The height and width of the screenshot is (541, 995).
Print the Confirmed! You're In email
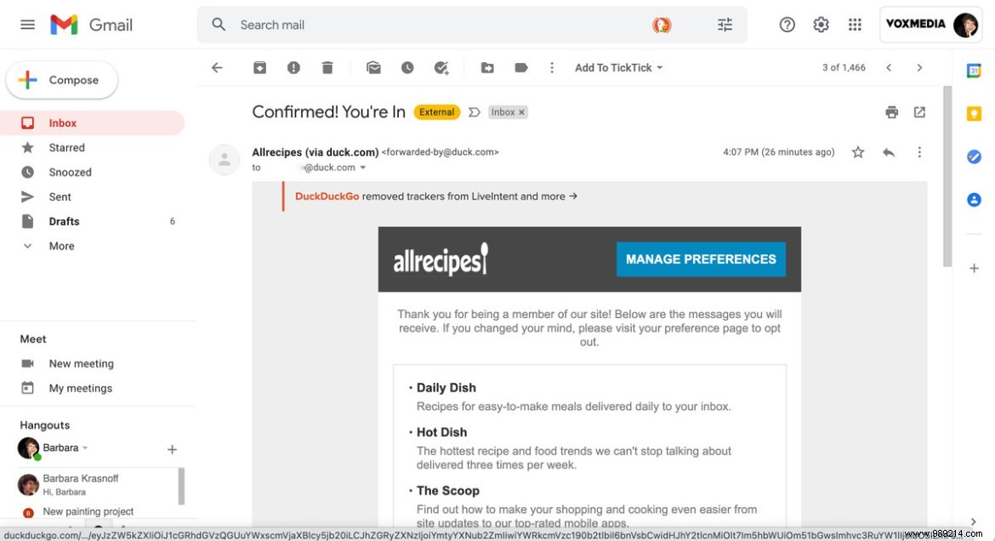pyautogui.click(x=891, y=111)
